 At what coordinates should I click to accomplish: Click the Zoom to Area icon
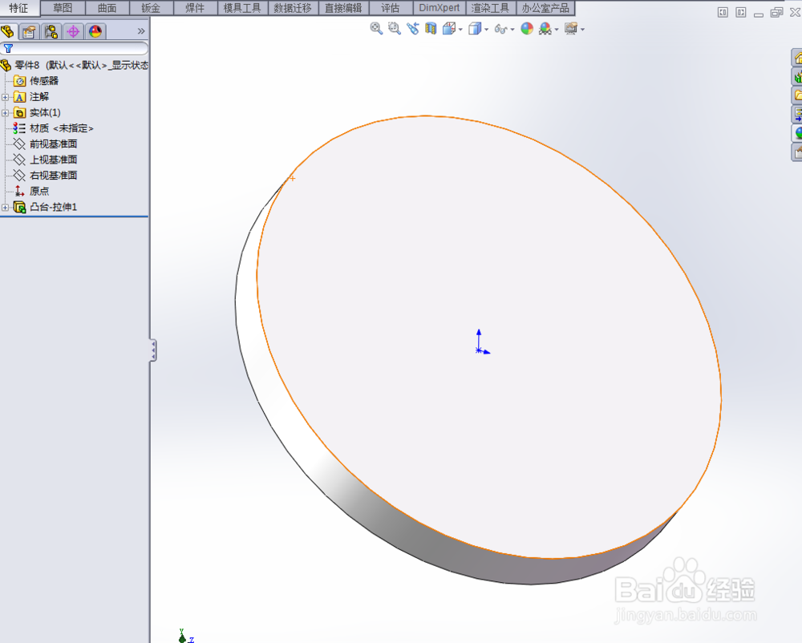coord(394,29)
